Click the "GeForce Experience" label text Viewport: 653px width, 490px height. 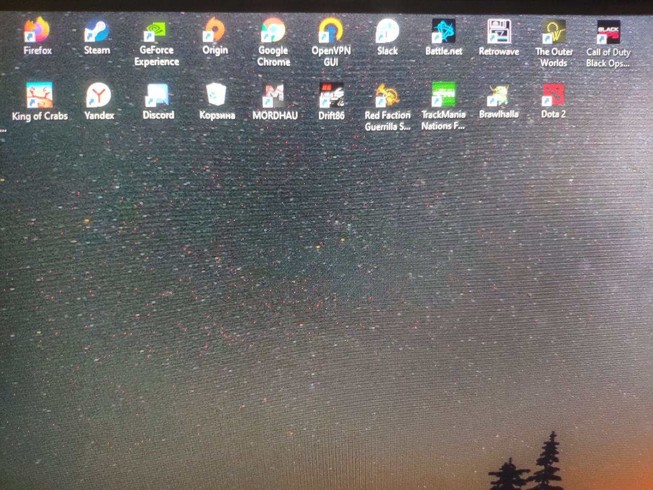[157, 56]
